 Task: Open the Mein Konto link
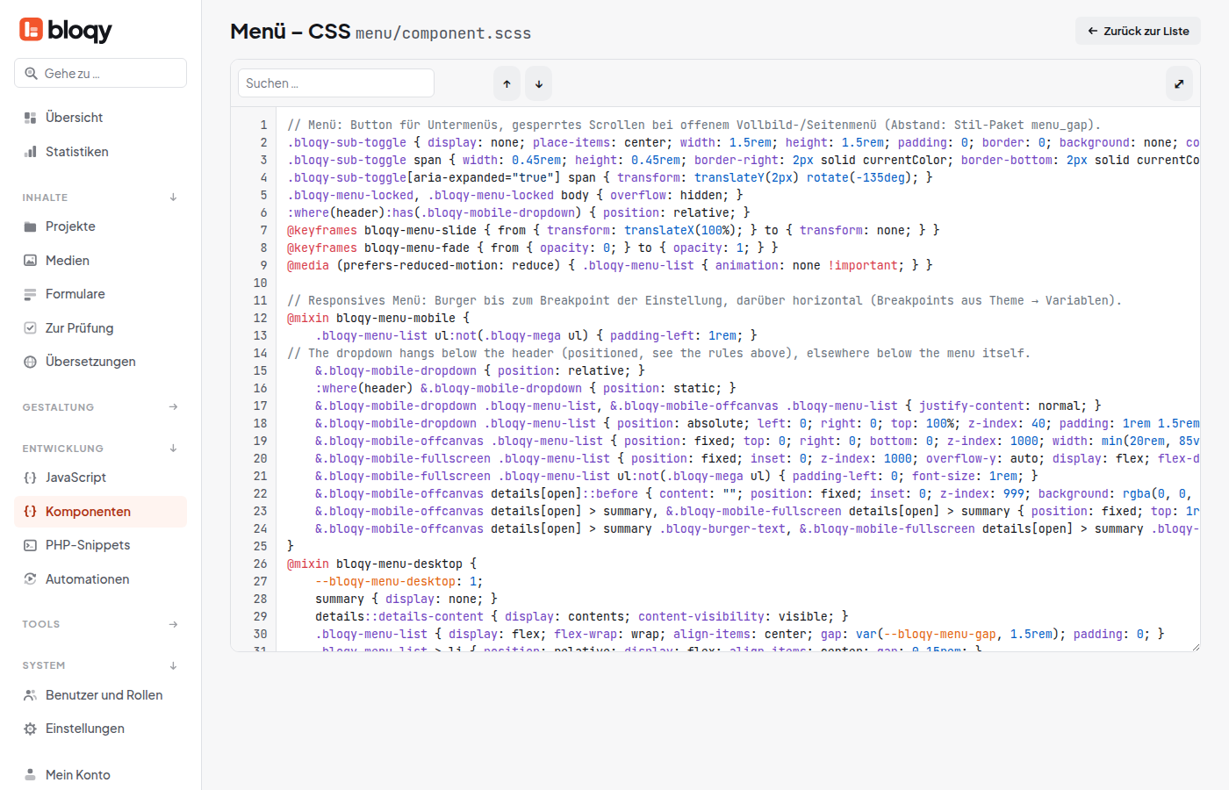coord(100,775)
